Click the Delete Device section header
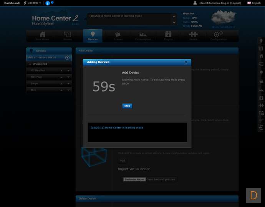 [x=157, y=199]
